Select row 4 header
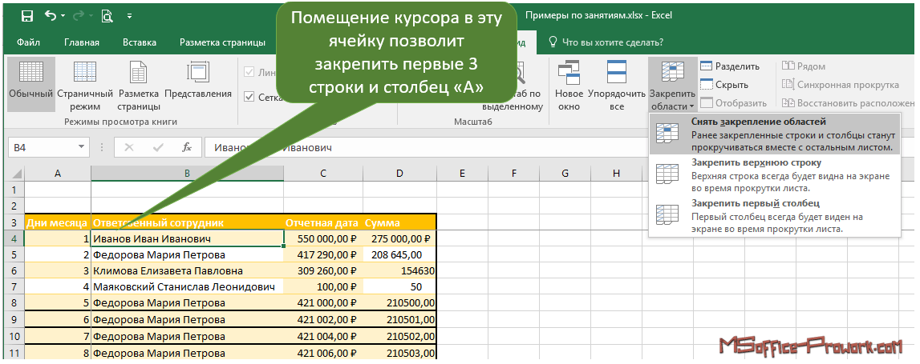This screenshot has width=920, height=364. pyautogui.click(x=15, y=238)
